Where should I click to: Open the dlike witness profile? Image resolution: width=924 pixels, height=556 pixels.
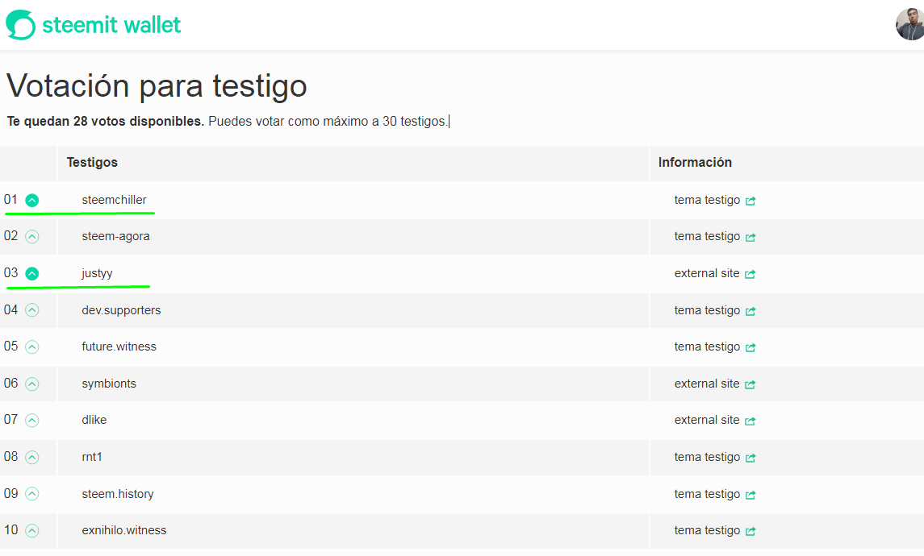[94, 420]
